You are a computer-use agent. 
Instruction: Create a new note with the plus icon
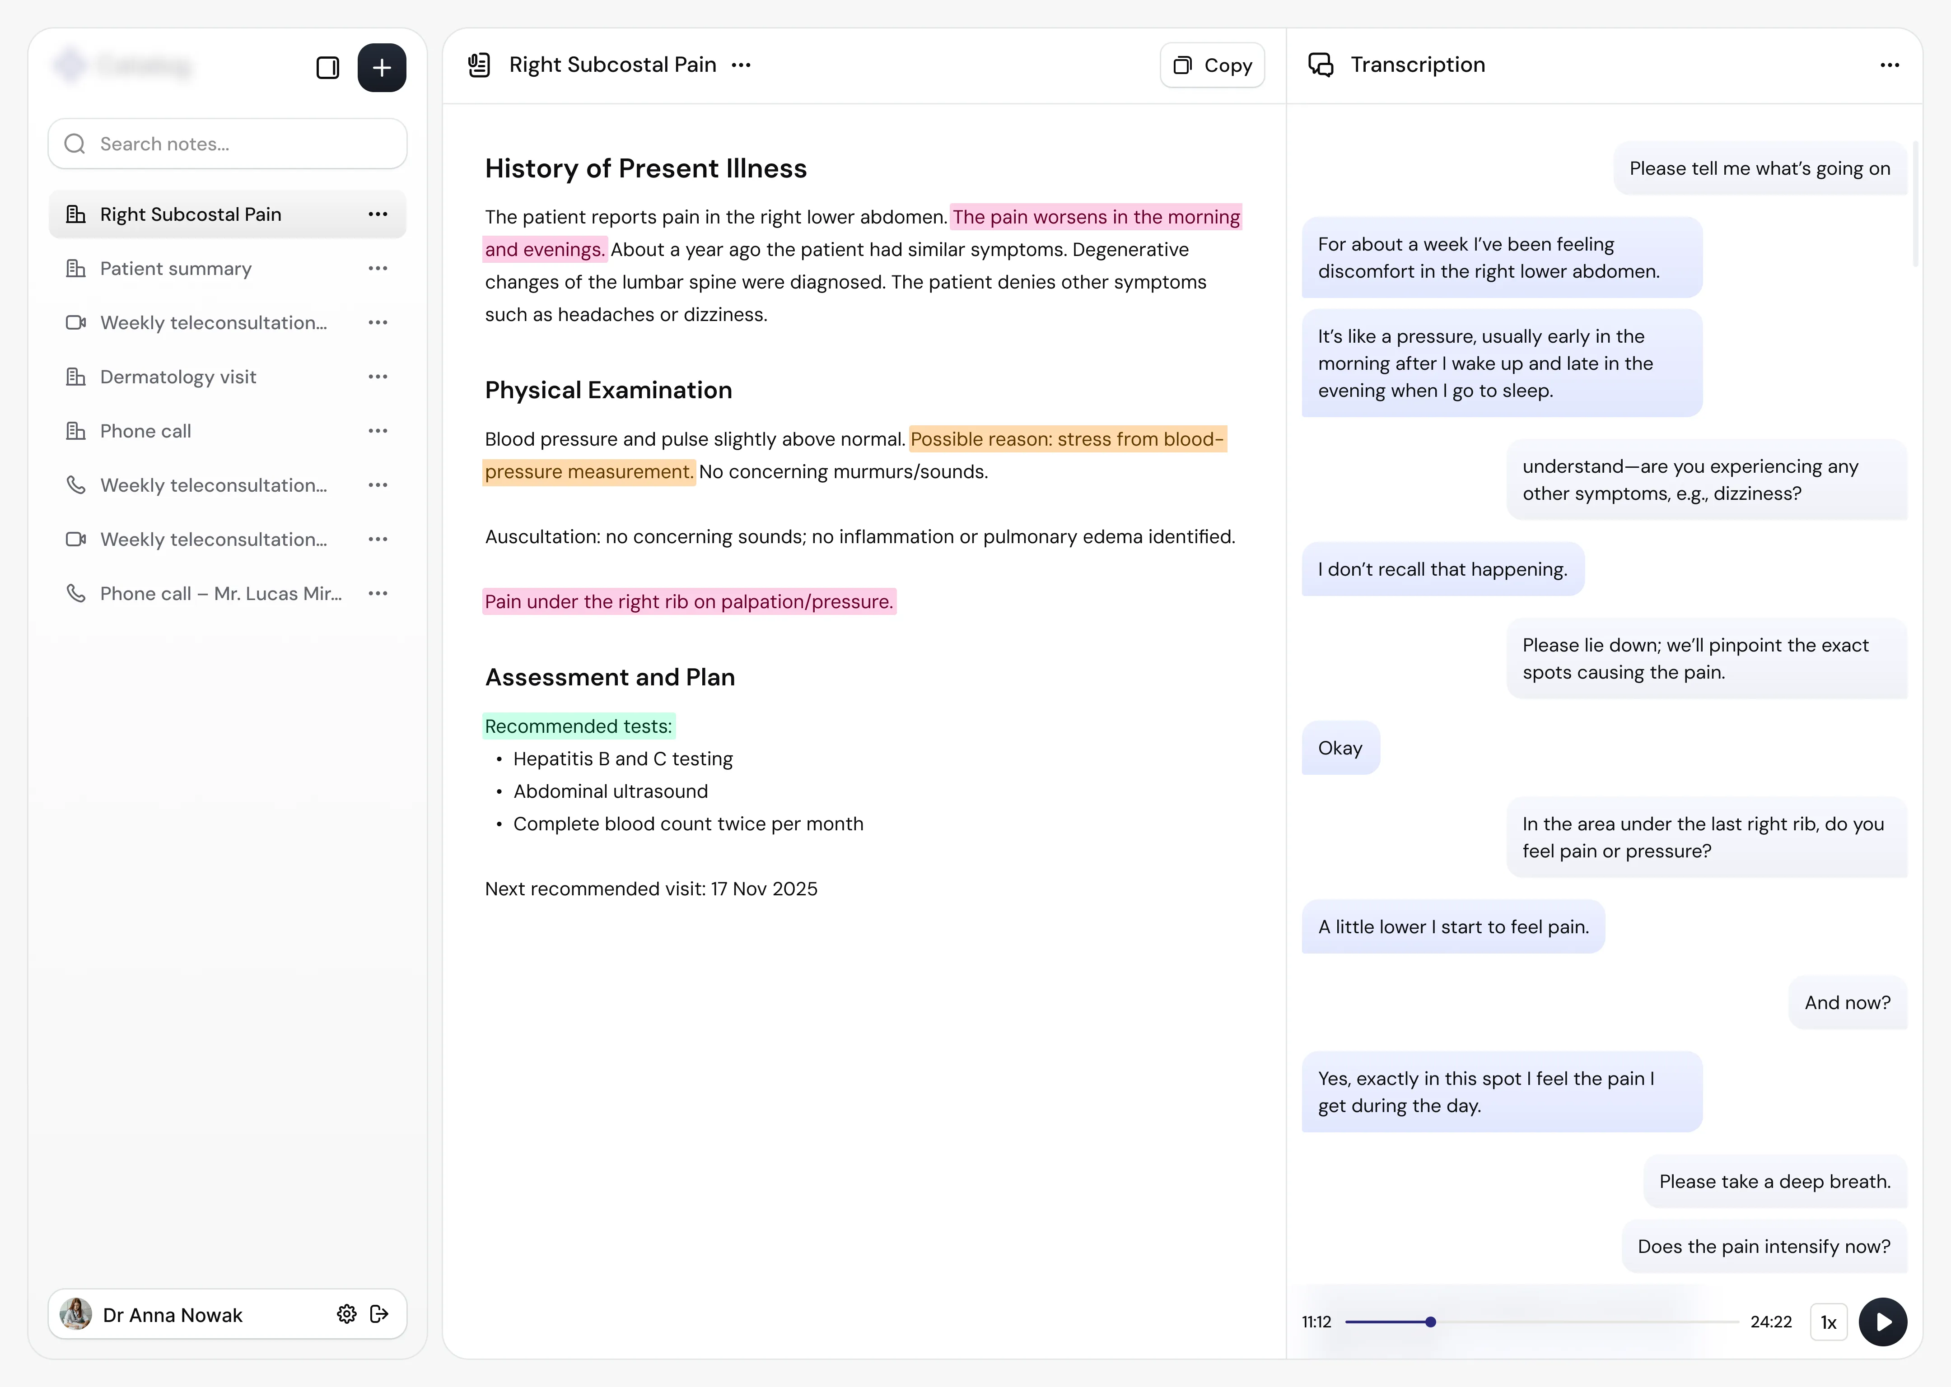pos(382,67)
